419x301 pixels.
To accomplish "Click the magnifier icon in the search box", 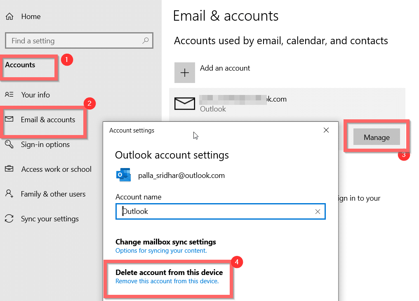I will coord(145,41).
